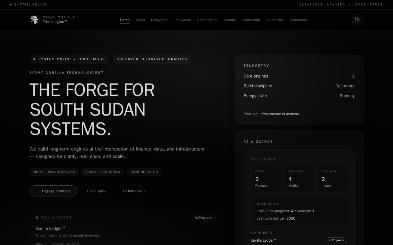Select the "SIGNAL: EAST AFRICA" chip
This screenshot has width=393, height=245.
click(x=103, y=172)
